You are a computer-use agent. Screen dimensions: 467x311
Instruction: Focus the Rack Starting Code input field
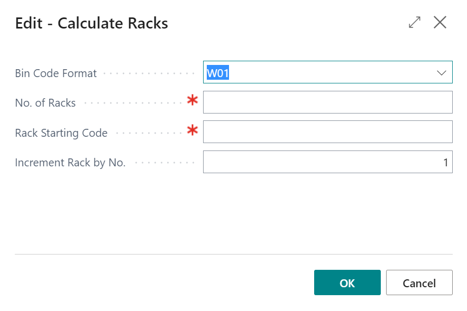(x=327, y=131)
